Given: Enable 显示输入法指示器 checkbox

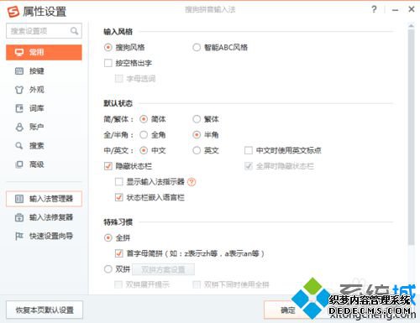Looking at the screenshot, I should click(119, 182).
